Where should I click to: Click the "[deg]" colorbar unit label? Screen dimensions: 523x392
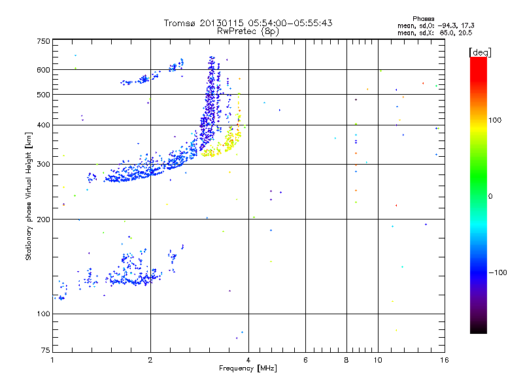(480, 52)
